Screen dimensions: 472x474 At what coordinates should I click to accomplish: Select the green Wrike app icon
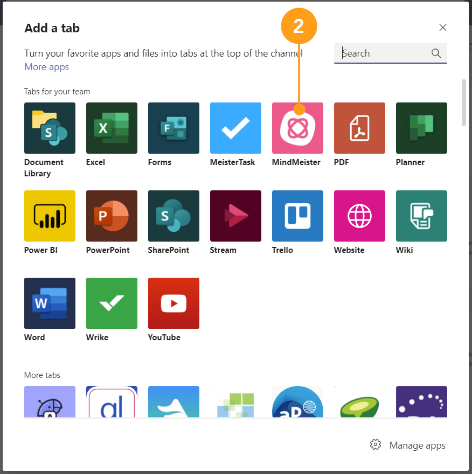click(x=112, y=303)
